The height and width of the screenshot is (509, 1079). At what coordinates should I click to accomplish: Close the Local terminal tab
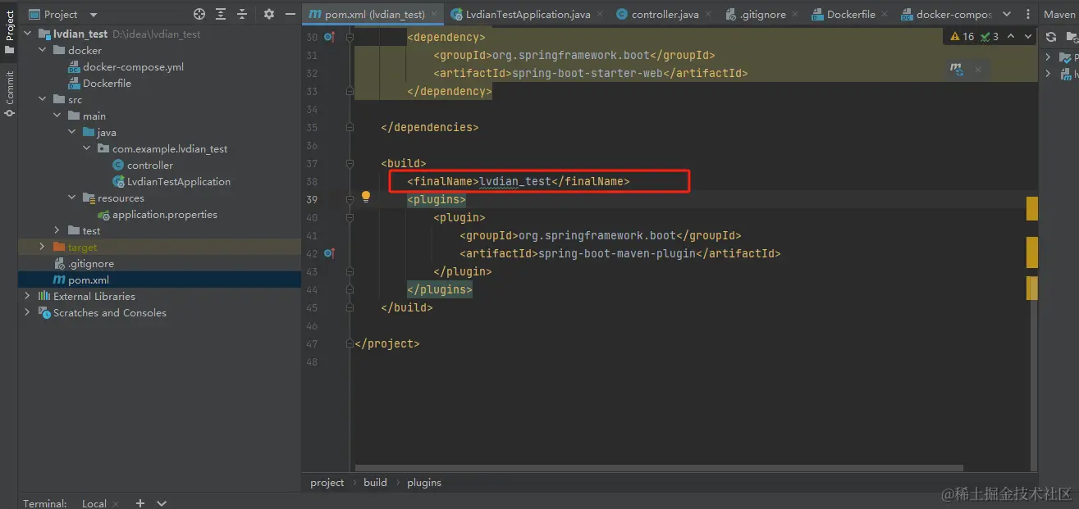(116, 503)
